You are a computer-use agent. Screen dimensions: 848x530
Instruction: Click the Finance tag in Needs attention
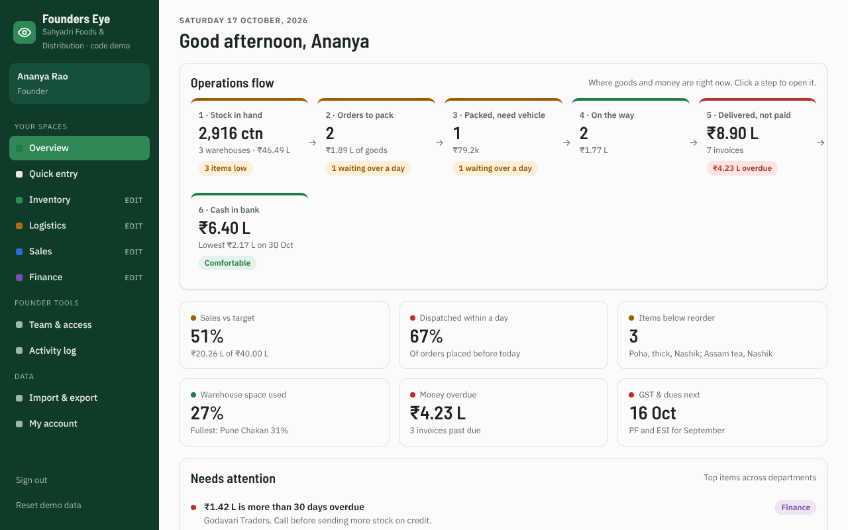pos(796,507)
